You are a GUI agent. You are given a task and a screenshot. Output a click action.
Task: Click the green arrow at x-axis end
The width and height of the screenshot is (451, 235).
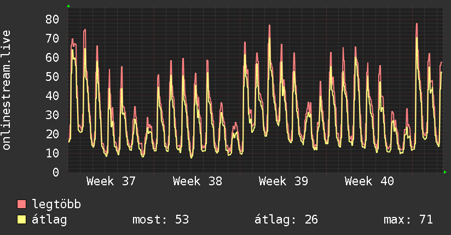coord(445,172)
